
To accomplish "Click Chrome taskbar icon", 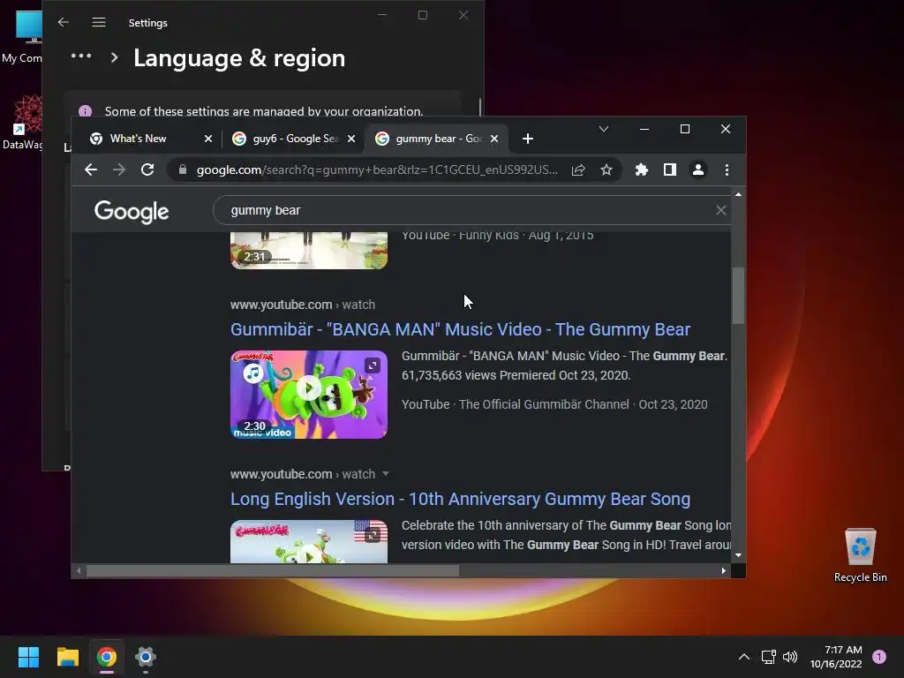I will pyautogui.click(x=107, y=657).
